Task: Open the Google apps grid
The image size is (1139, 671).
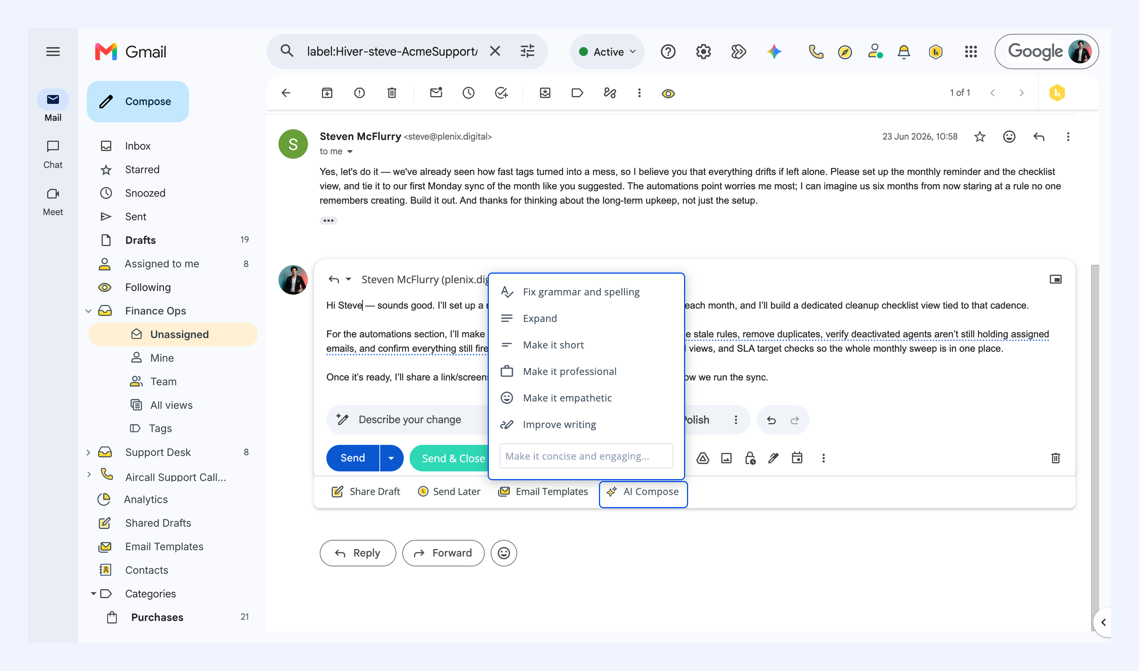Action: pos(970,52)
